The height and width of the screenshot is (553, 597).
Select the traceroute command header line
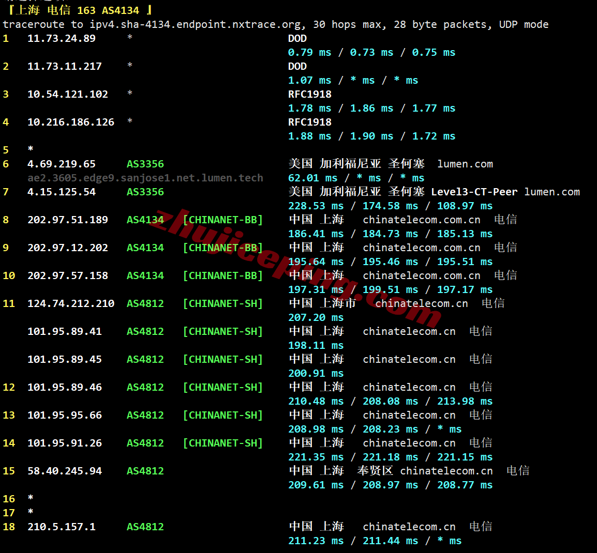(276, 25)
